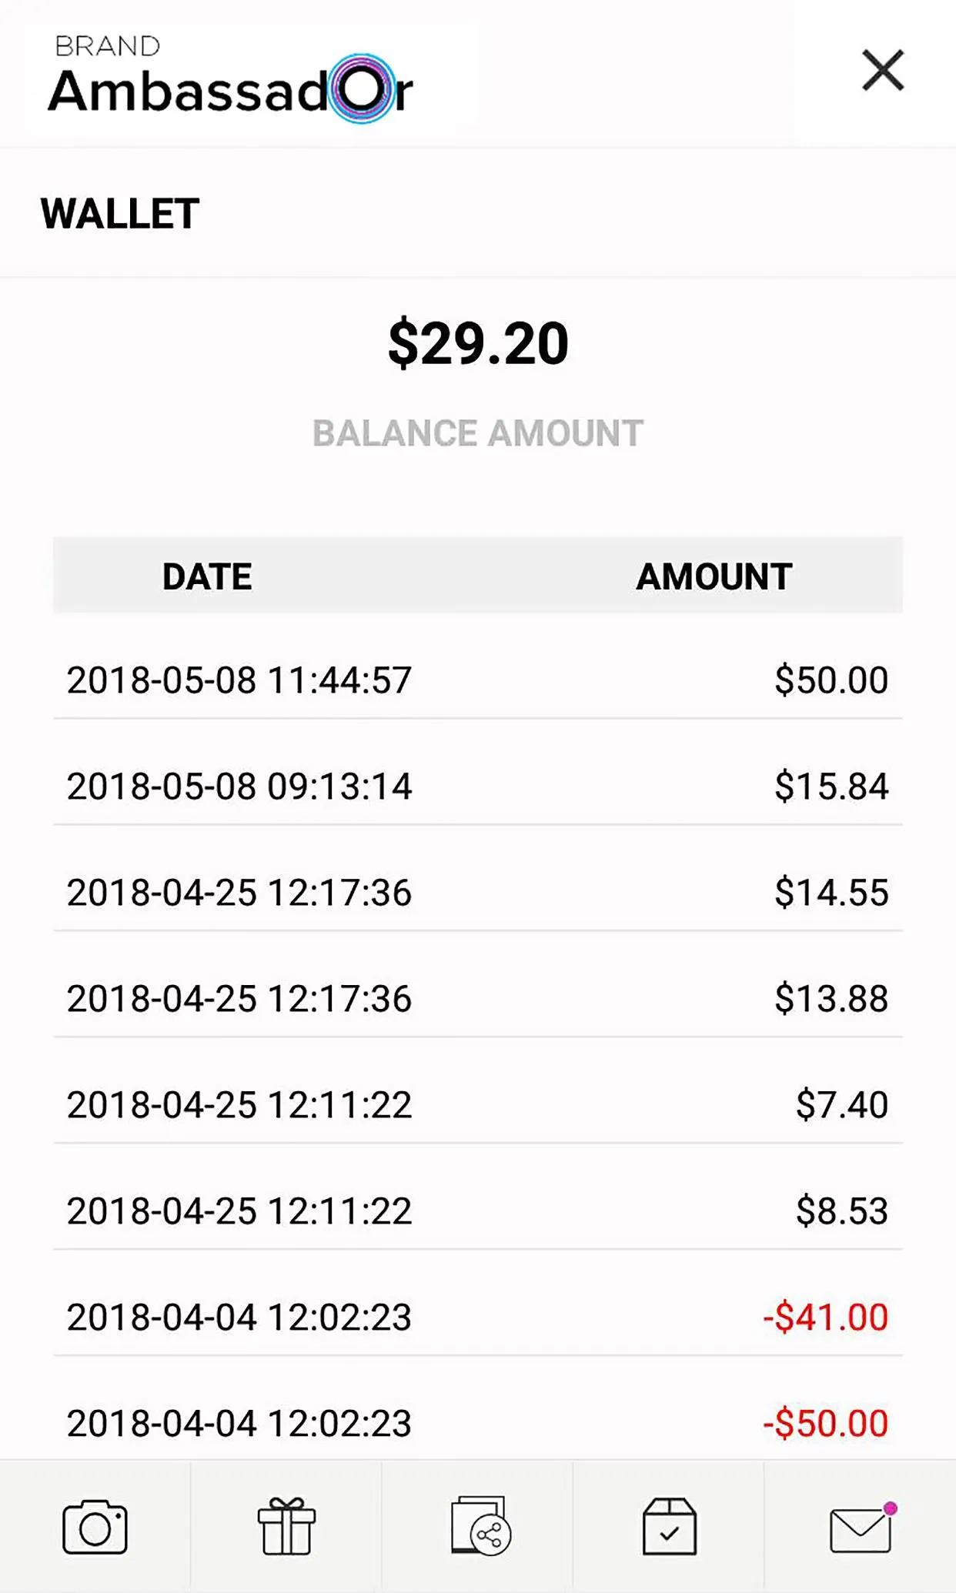
Task: Open the $50.00 transaction from 2018-05-08 11:44:57
Action: (x=478, y=680)
